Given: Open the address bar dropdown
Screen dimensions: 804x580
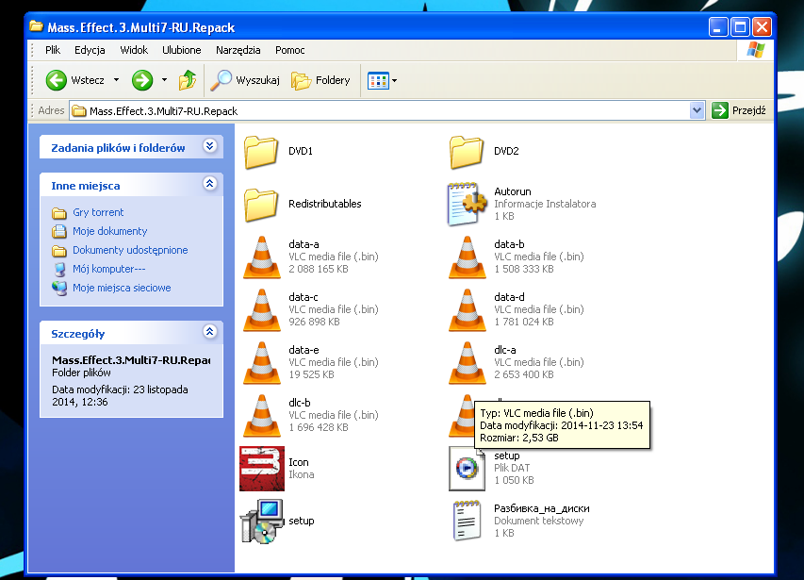Looking at the screenshot, I should point(697,110).
